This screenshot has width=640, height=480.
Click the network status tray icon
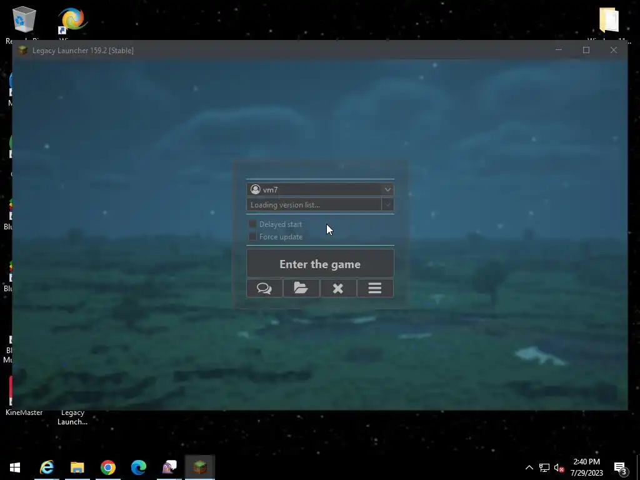[x=544, y=467]
